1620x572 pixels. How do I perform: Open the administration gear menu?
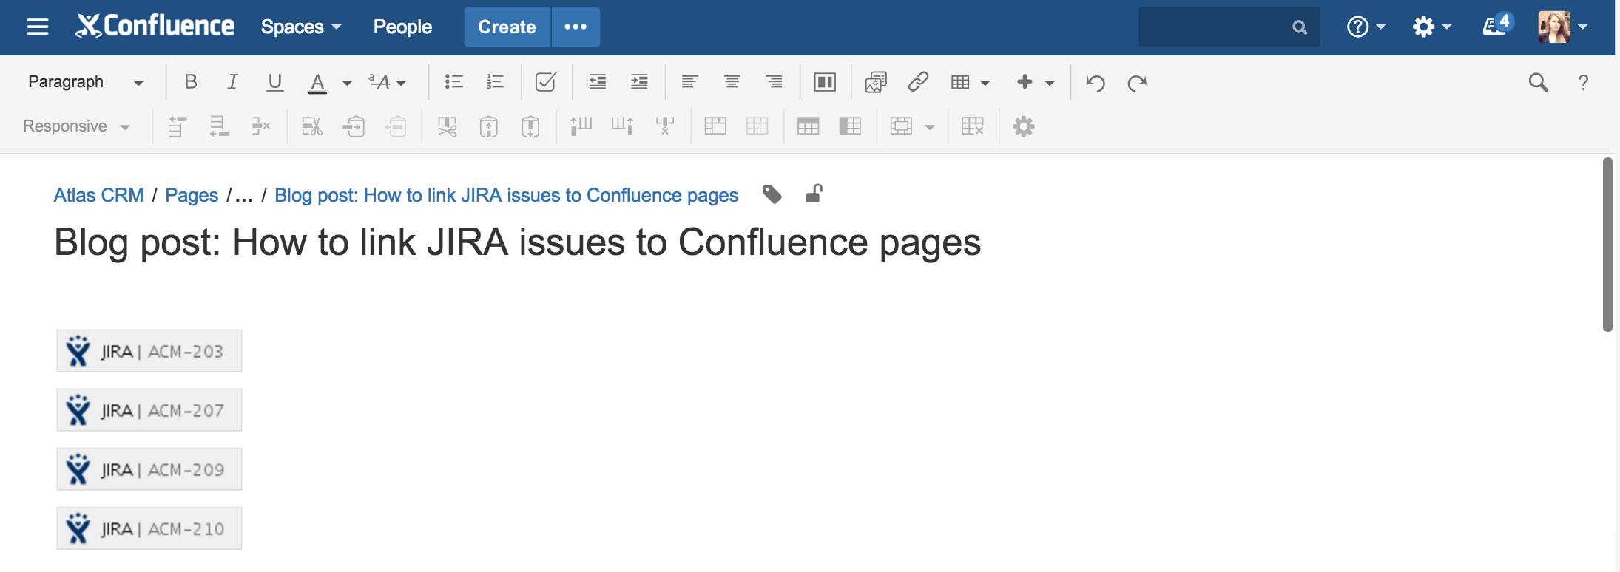pyautogui.click(x=1432, y=27)
